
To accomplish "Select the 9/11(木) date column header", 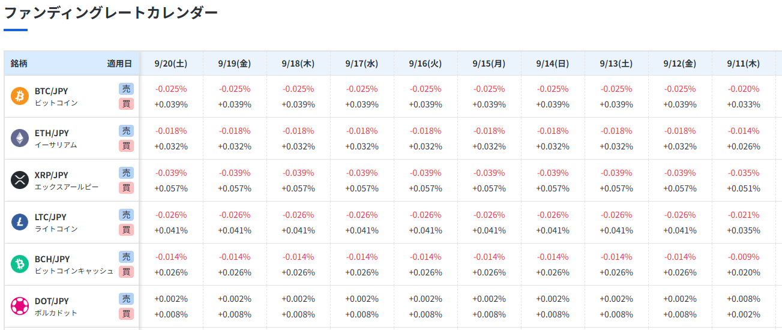I will (x=743, y=64).
